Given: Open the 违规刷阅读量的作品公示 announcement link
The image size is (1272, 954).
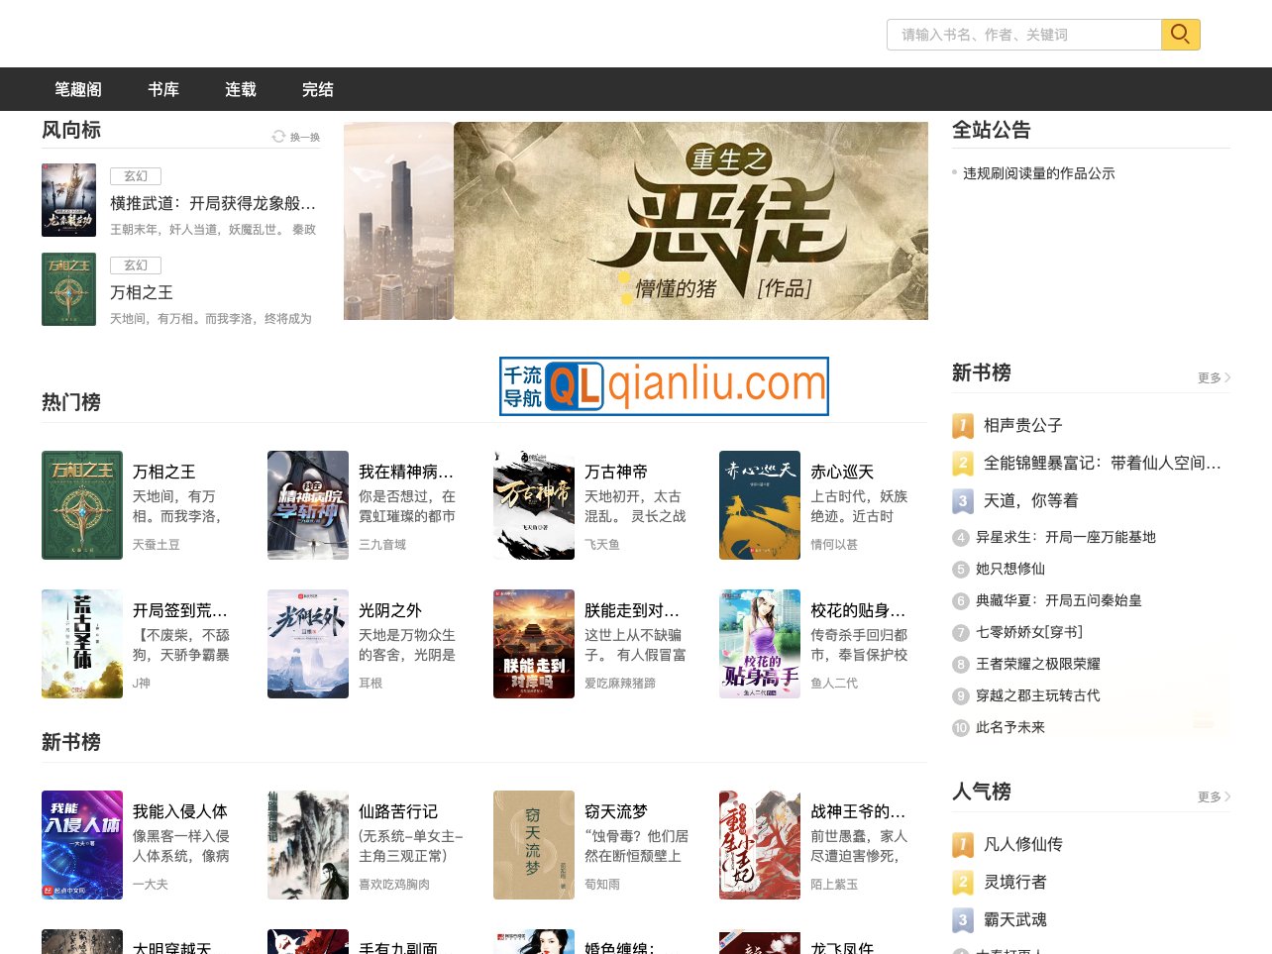Looking at the screenshot, I should (1038, 172).
